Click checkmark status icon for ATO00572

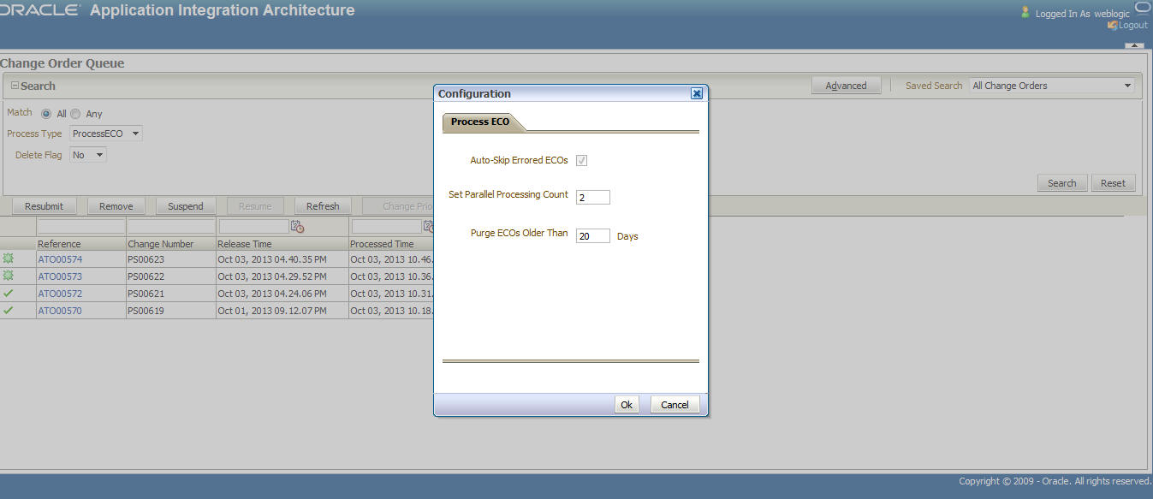pos(9,293)
